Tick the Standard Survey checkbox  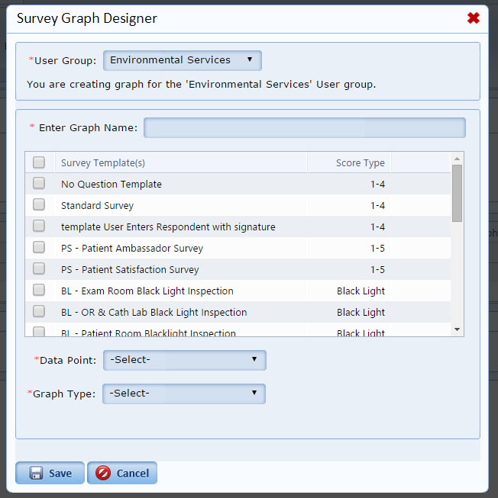[x=39, y=205]
